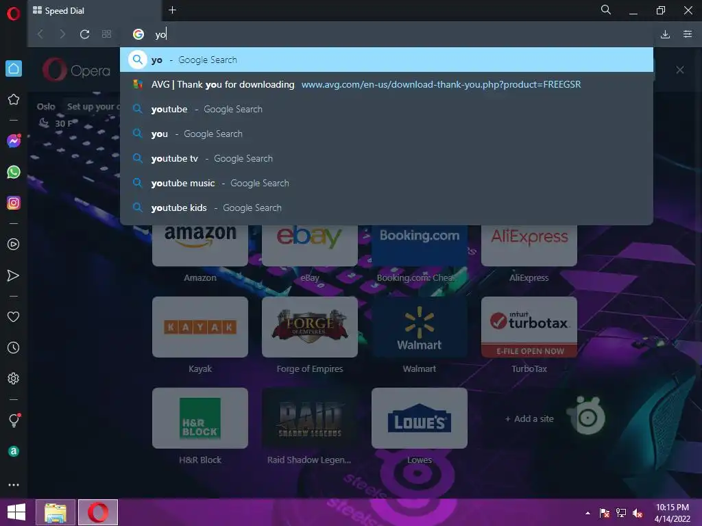Open Instagram in the sidebar
The width and height of the screenshot is (702, 526).
(14, 203)
